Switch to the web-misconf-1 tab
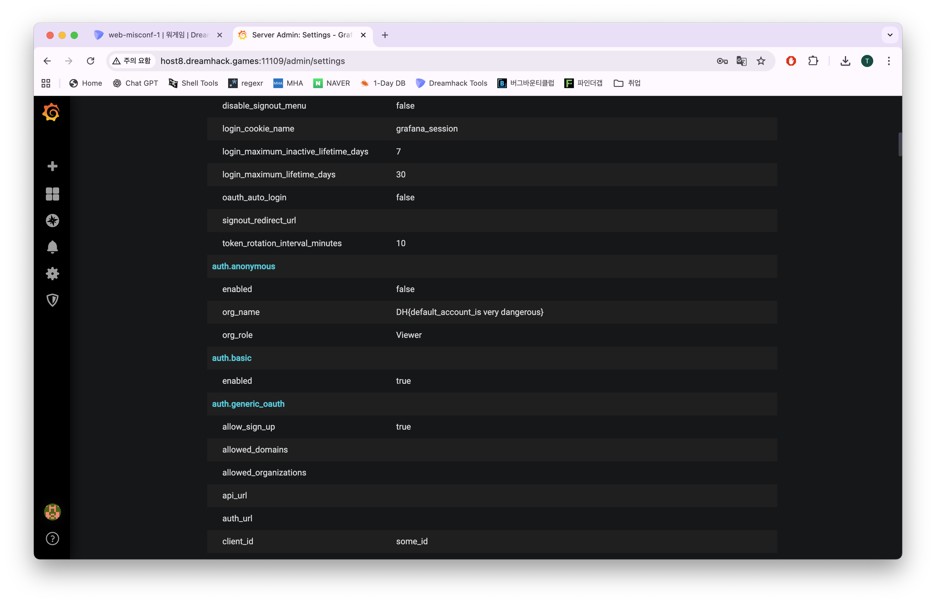Image resolution: width=936 pixels, height=604 pixels. click(157, 35)
